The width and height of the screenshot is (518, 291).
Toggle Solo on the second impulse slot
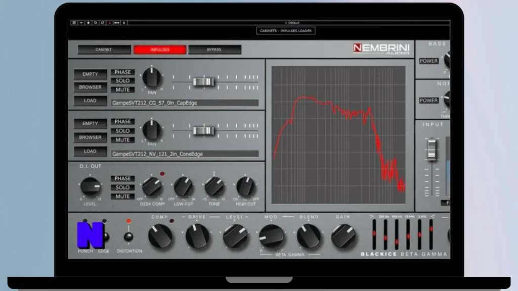coord(122,131)
